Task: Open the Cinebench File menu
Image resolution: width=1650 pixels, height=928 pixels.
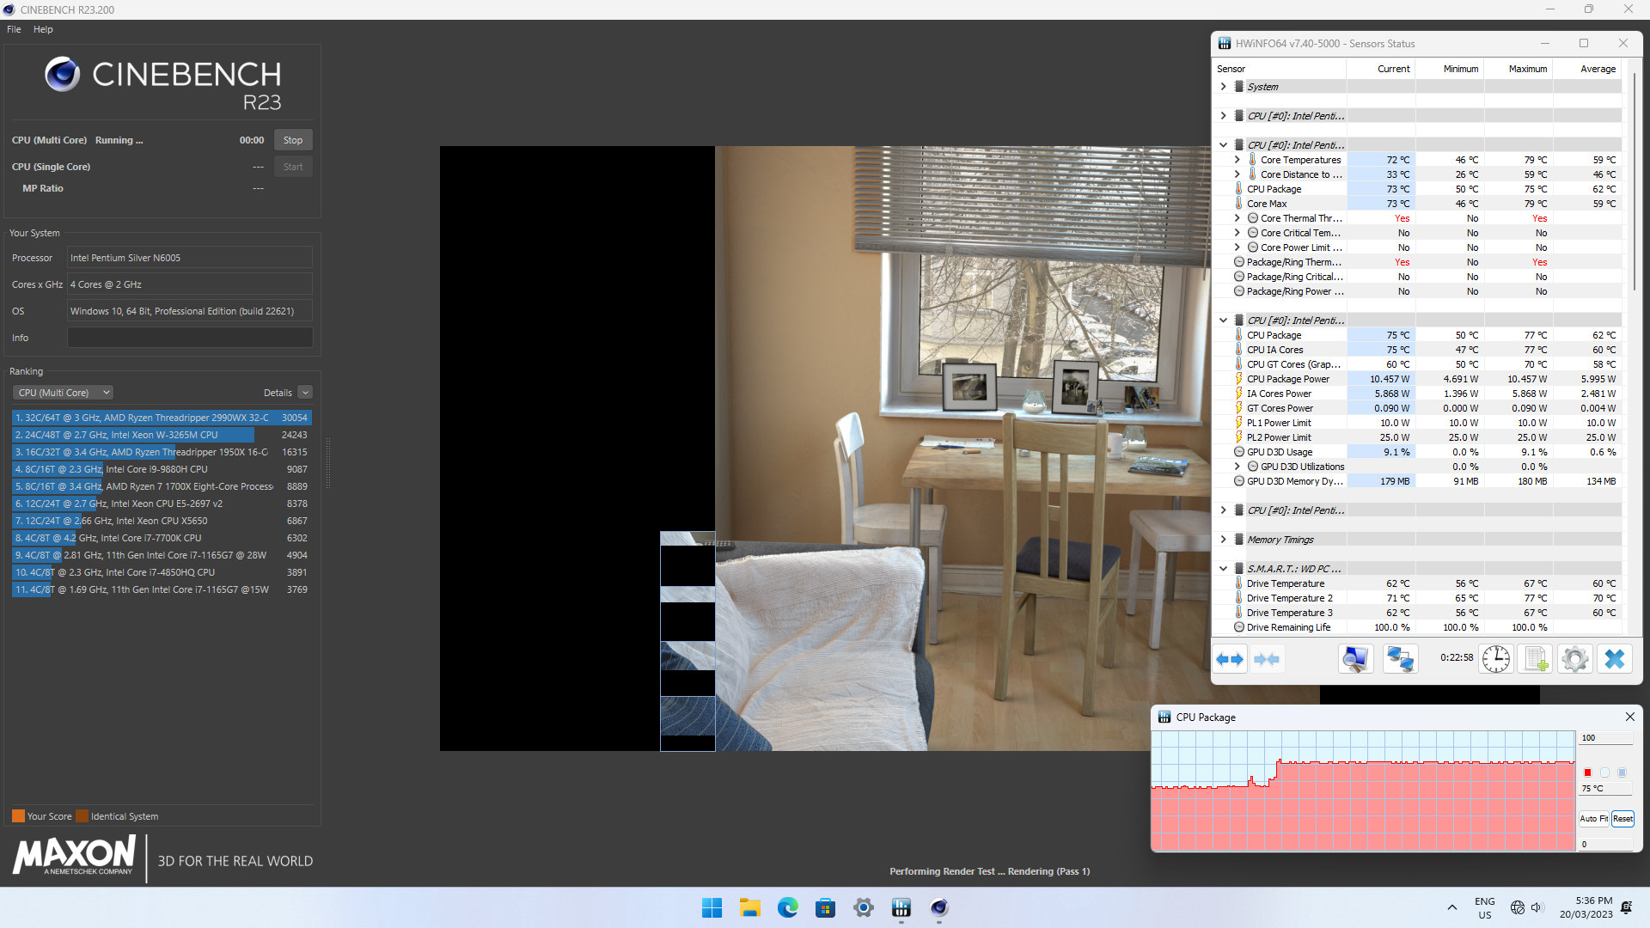Action: (x=14, y=29)
